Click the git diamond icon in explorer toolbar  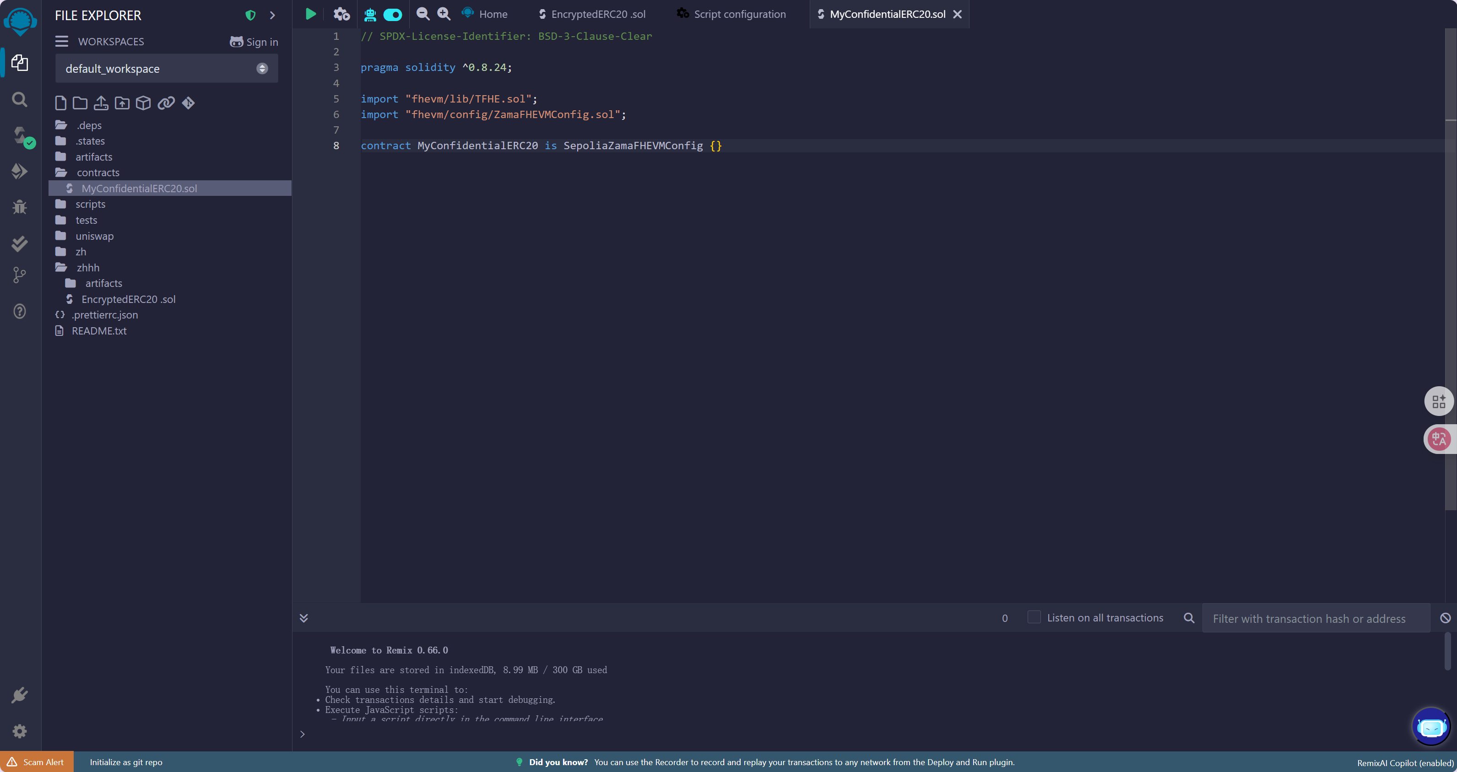pyautogui.click(x=188, y=103)
